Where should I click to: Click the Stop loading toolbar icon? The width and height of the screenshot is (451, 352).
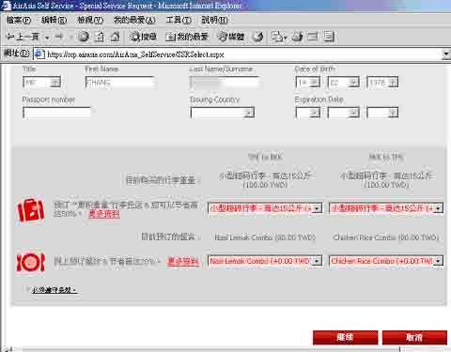84,37
